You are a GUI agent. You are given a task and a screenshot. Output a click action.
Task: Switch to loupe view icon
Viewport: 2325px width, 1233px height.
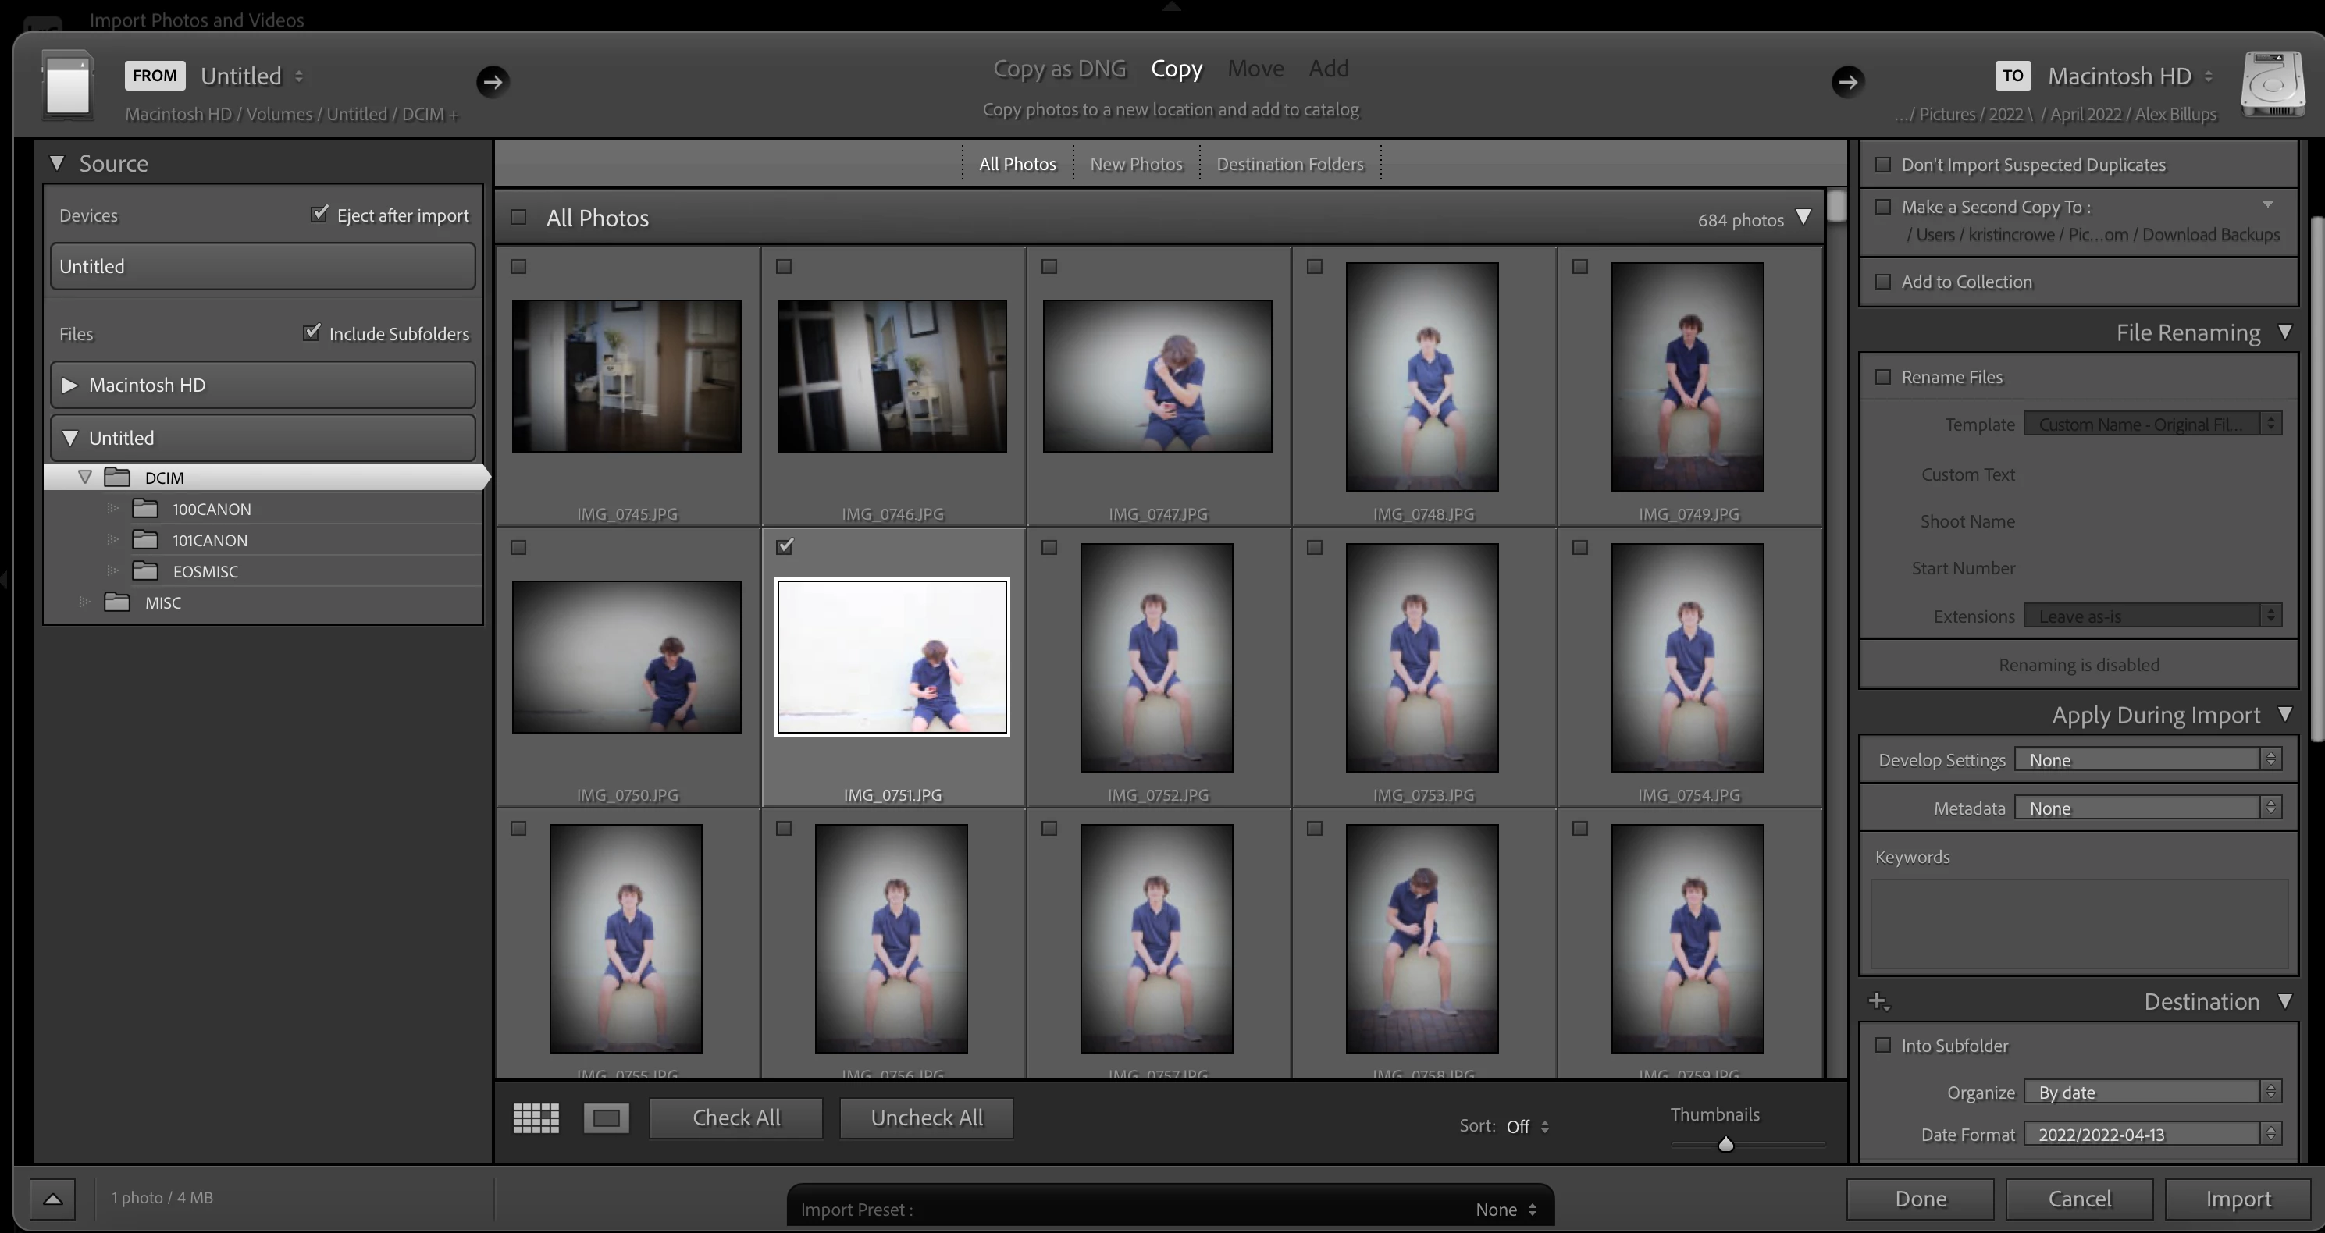606,1118
